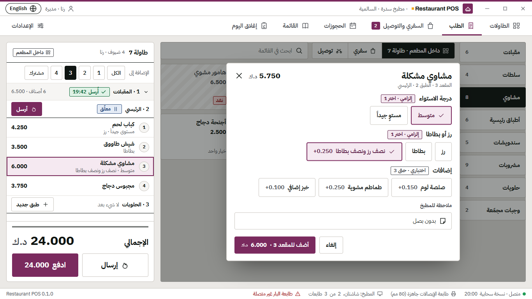Click the plus icon in طبق جديد
The height and width of the screenshot is (299, 532).
(45, 204)
